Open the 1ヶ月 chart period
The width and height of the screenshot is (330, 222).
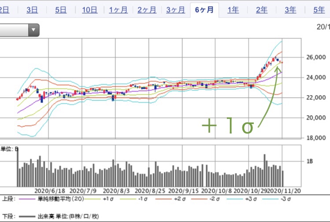point(118,10)
